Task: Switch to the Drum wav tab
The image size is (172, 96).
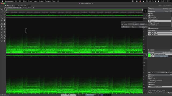Action: 27,8
